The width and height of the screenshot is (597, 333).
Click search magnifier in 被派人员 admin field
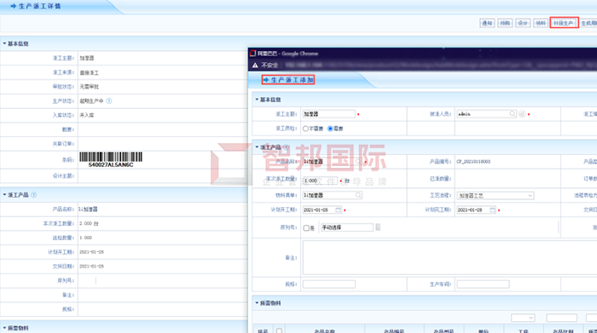(x=513, y=113)
